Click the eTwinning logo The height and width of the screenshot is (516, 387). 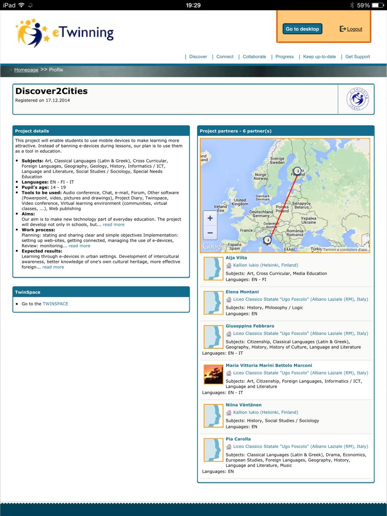click(64, 33)
